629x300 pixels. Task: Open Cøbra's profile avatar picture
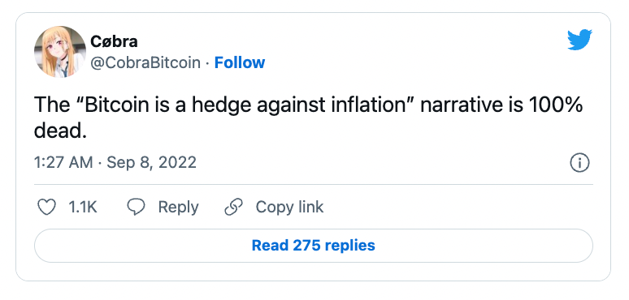point(60,52)
